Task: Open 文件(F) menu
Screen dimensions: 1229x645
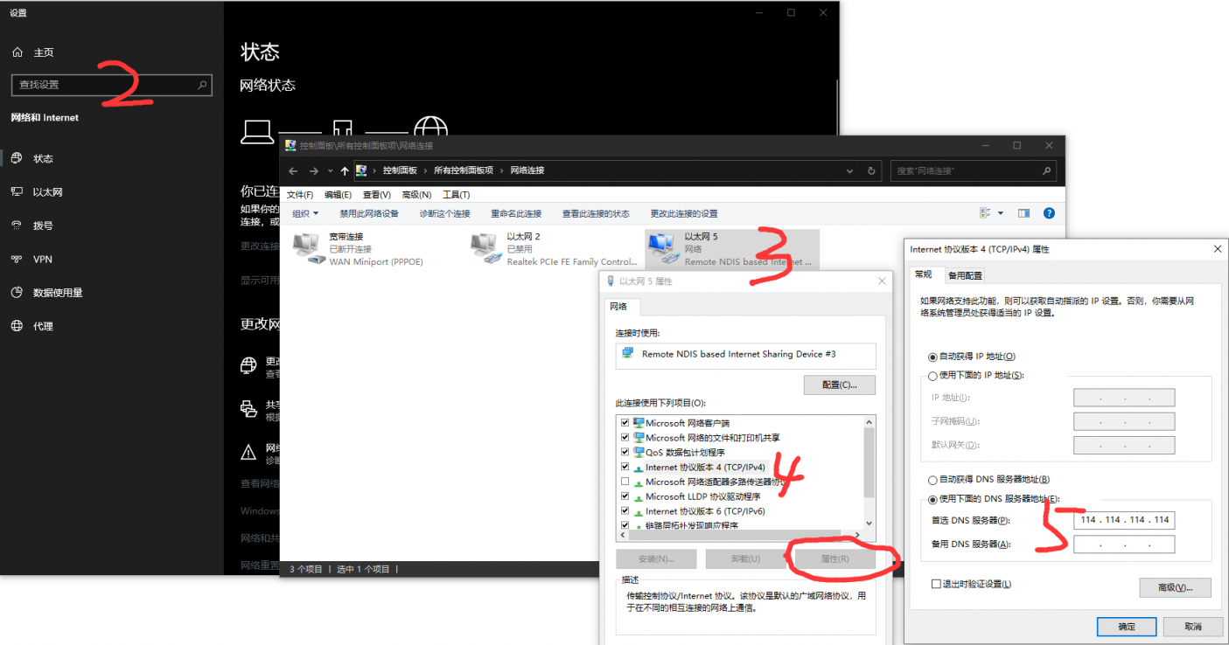Action: coord(300,195)
